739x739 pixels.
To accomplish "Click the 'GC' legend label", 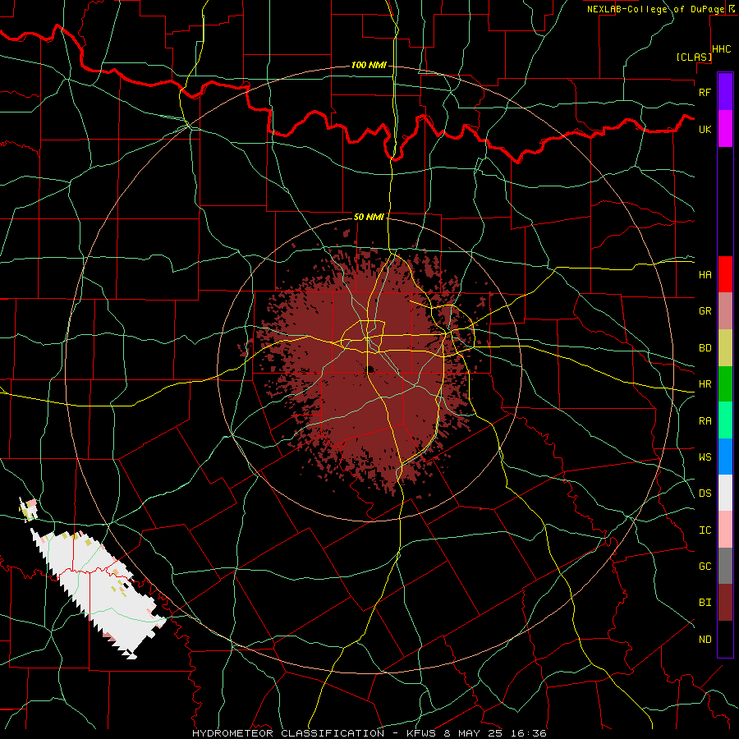I will (x=705, y=567).
